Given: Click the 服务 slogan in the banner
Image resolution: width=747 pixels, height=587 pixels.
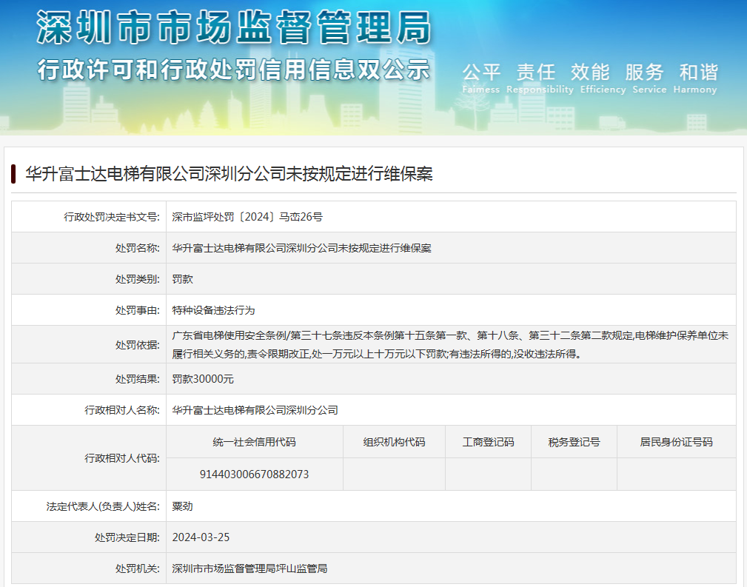Looking at the screenshot, I should (x=645, y=73).
